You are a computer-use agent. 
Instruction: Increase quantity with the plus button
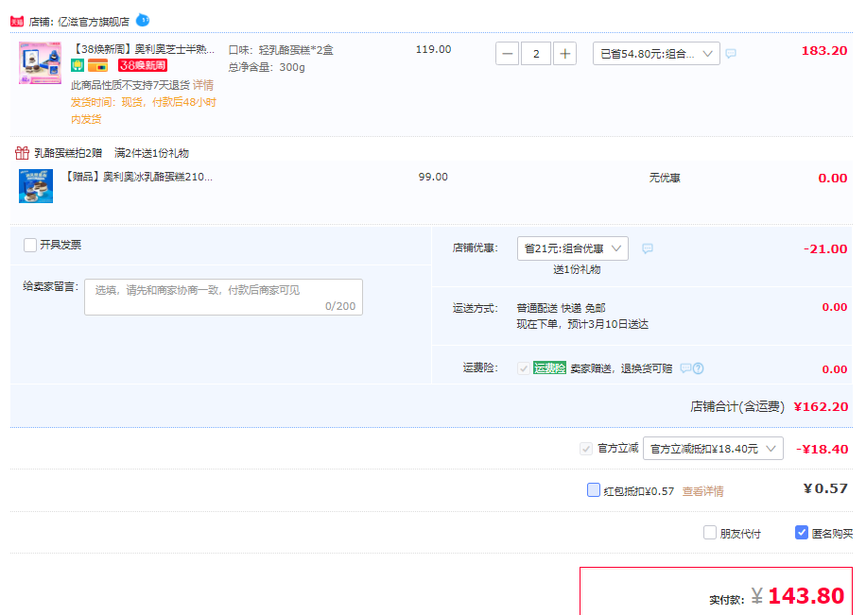pyautogui.click(x=564, y=54)
